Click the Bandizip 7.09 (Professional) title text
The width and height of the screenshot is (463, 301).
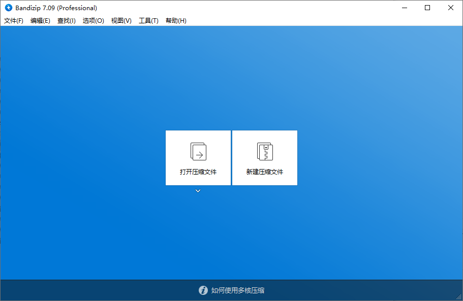pyautogui.click(x=56, y=8)
